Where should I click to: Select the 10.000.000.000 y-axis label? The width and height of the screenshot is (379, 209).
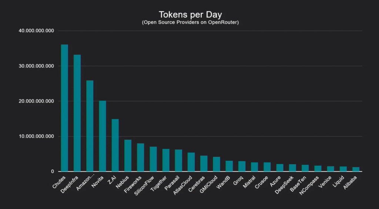tap(36, 136)
